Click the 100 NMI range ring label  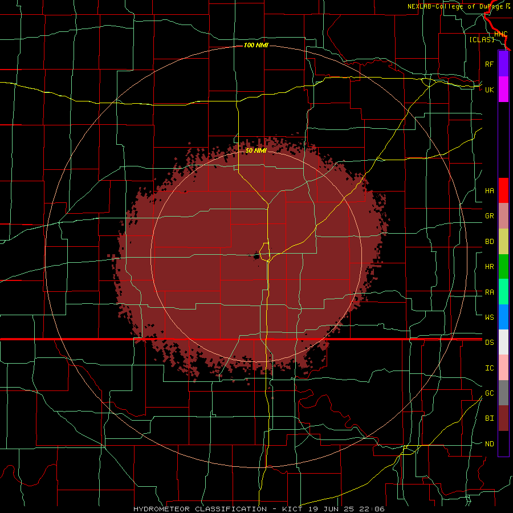click(256, 45)
